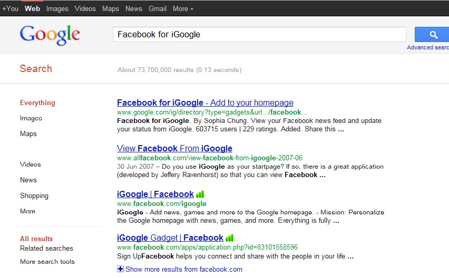This screenshot has height=278, width=449.
Task: Open the More dropdown in top bar
Action: (183, 9)
